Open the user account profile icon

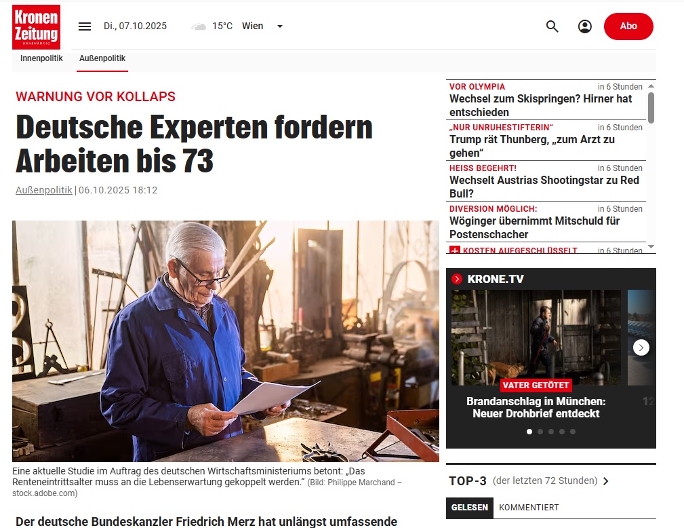click(x=584, y=26)
